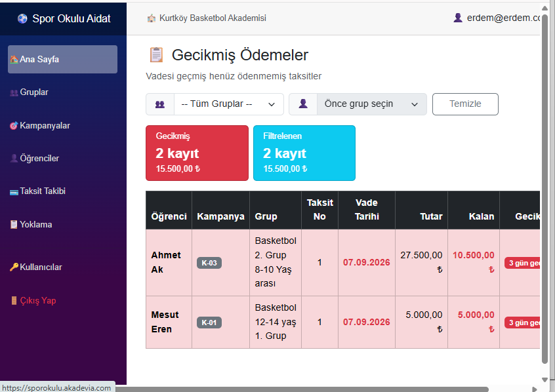Click the target icon next to Kampanyalar
The height and width of the screenshot is (392, 555).
coord(14,126)
